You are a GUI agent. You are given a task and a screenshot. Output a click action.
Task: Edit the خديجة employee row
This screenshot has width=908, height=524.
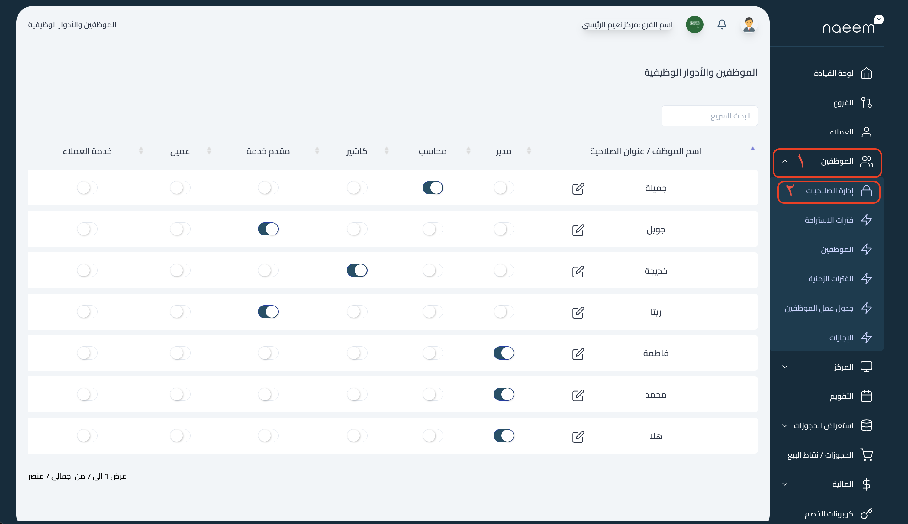tap(578, 271)
